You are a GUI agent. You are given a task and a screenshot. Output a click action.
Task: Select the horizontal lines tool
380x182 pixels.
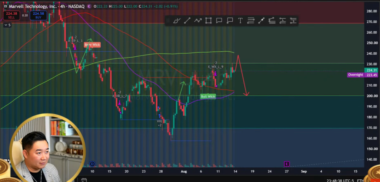251,21
